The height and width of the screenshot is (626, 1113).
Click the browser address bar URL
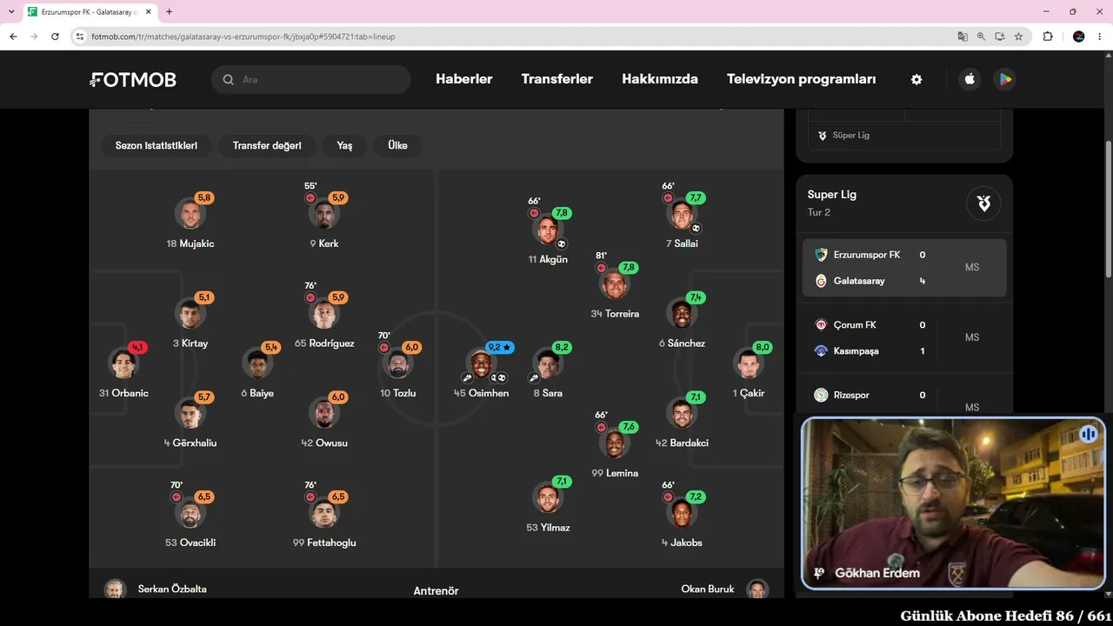pyautogui.click(x=243, y=37)
